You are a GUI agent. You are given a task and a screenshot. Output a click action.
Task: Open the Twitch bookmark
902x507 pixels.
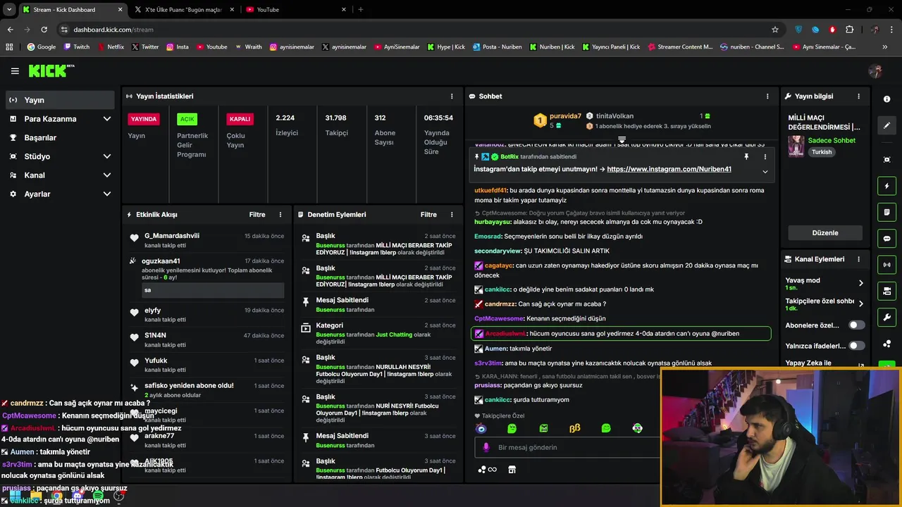[x=77, y=47]
